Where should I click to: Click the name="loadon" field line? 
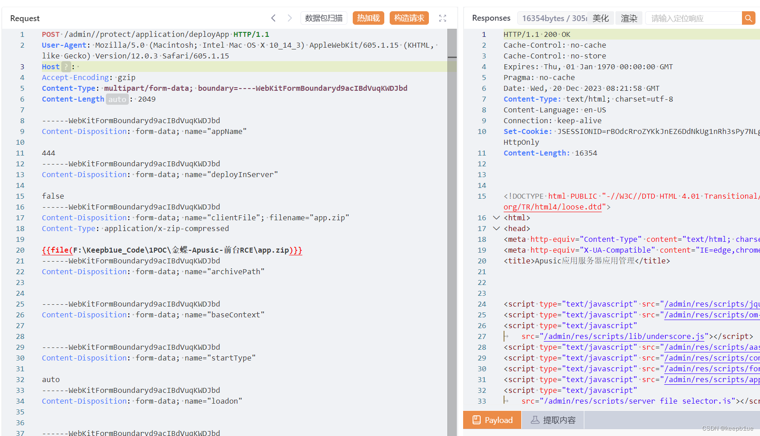pos(142,401)
